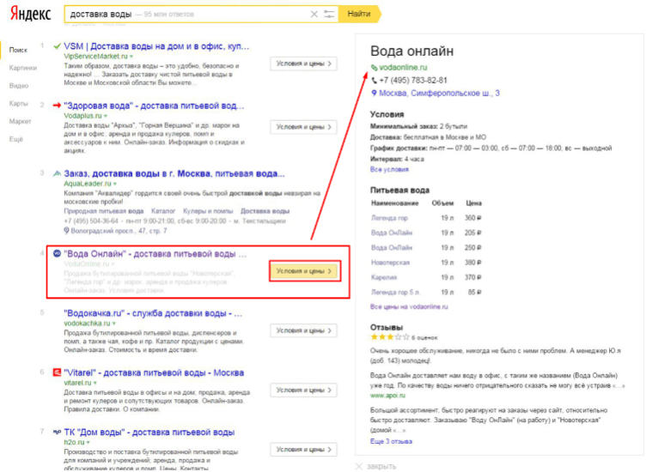Open vodaonline.ru link in info panel
Image resolution: width=652 pixels, height=472 pixels.
pyautogui.click(x=403, y=67)
